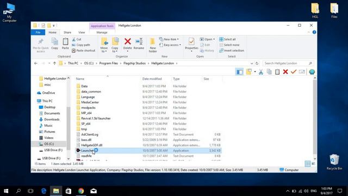Switch to the Manage ribbon tab
348x196 pixels.
point(102,33)
